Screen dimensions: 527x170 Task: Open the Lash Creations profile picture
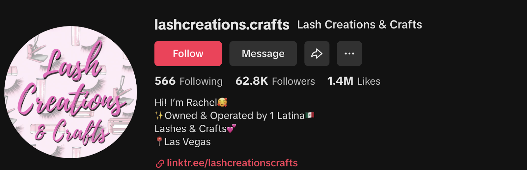click(70, 92)
